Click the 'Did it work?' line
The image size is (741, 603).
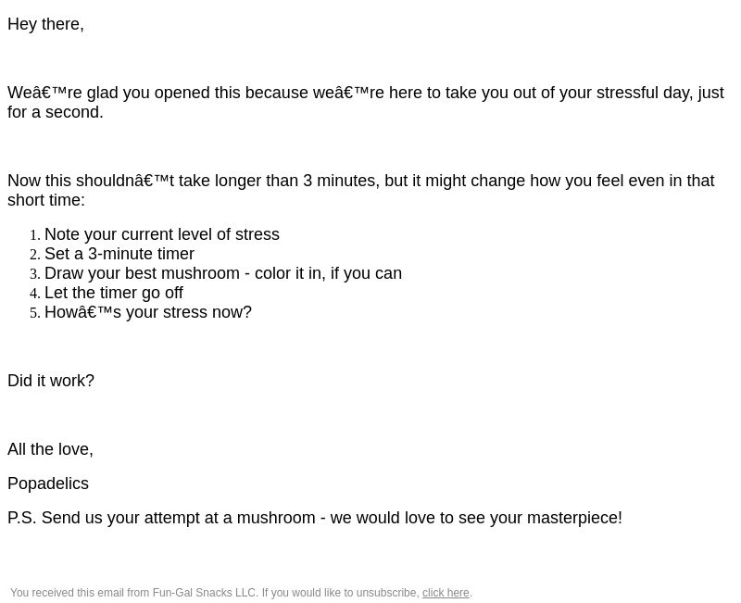51,381
